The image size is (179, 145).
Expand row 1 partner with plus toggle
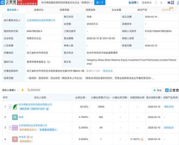10,107
